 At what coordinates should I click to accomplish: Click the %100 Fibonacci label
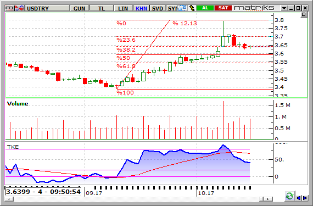pyautogui.click(x=125, y=93)
